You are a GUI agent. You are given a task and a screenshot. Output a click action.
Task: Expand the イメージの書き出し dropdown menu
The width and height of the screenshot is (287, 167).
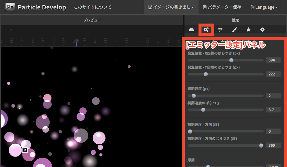[x=171, y=7]
